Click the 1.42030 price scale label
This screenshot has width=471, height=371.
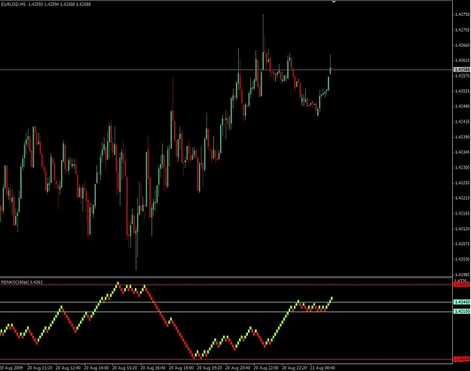(462, 259)
